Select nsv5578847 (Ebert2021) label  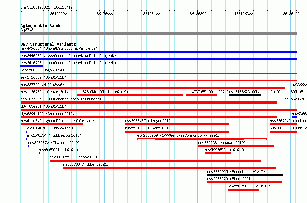point(86,164)
